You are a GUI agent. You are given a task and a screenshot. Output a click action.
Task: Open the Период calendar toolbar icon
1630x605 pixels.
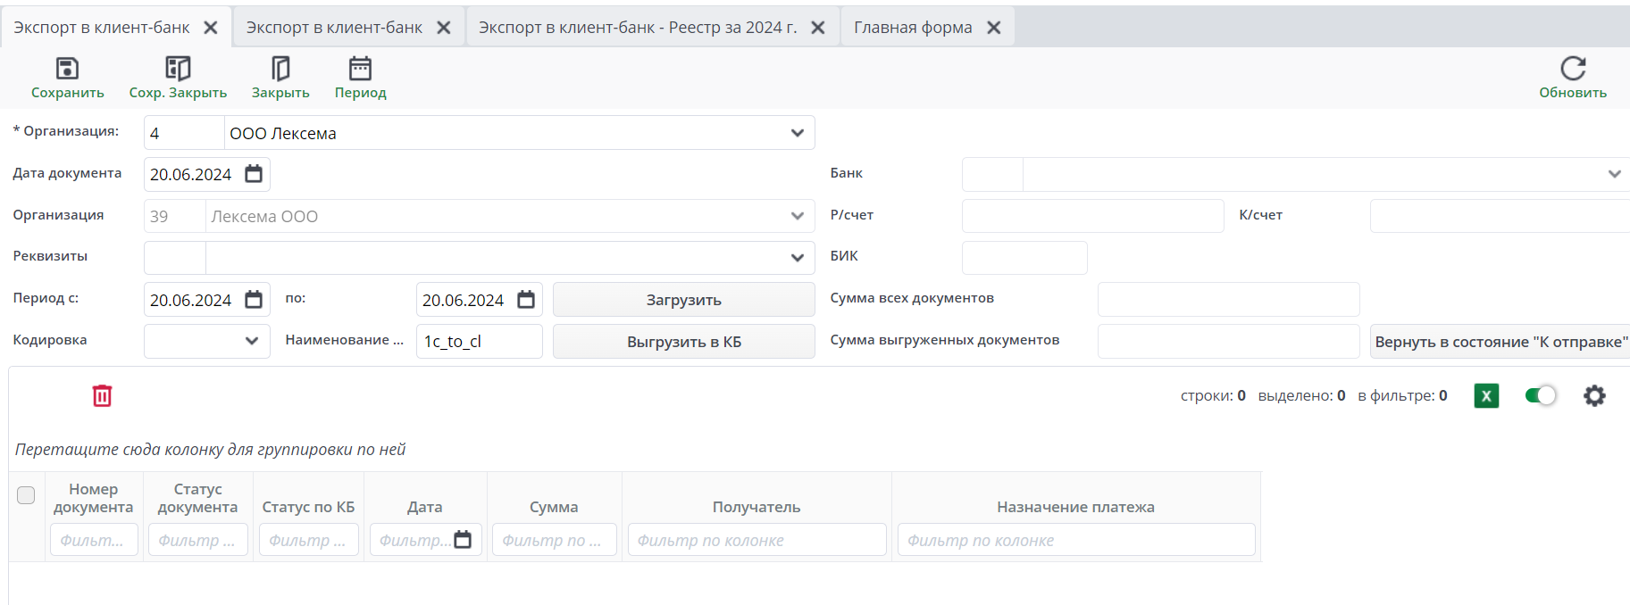point(360,69)
